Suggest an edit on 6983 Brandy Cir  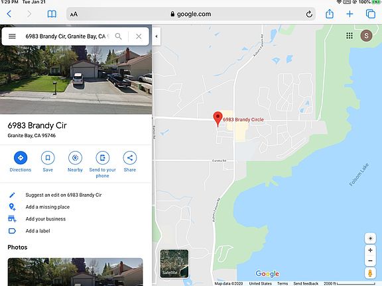(x=64, y=195)
